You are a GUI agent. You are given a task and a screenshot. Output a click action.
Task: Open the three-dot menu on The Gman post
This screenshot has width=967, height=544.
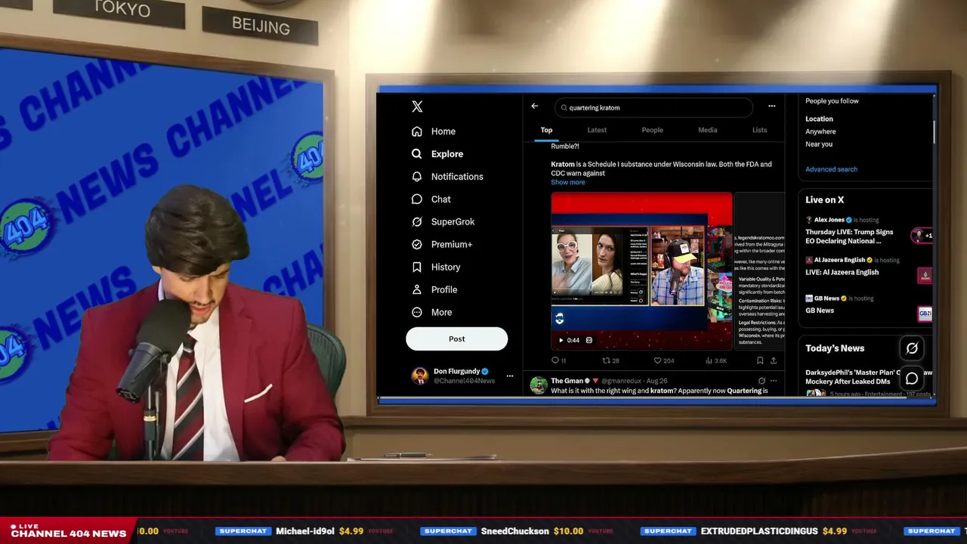(773, 381)
